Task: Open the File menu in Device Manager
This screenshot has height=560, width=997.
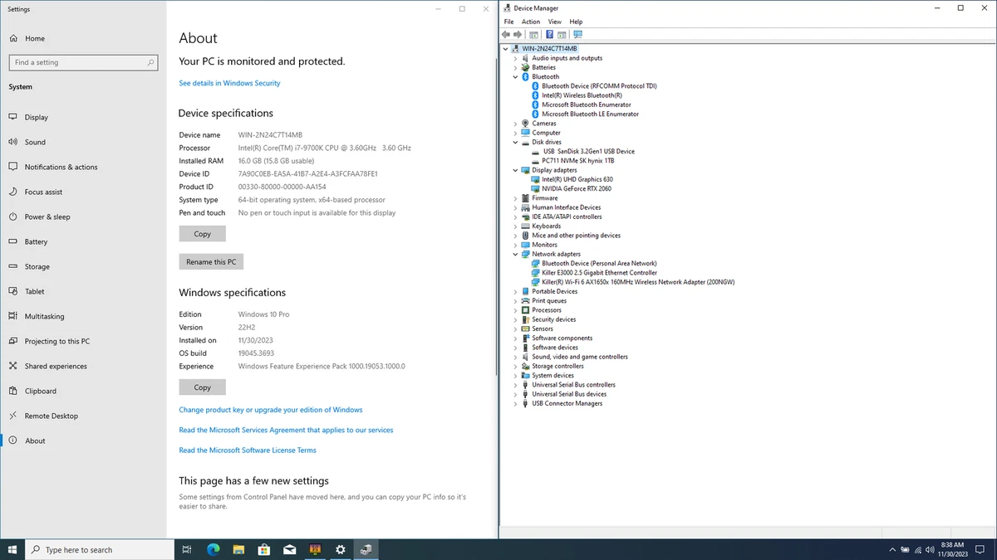Action: (x=508, y=22)
